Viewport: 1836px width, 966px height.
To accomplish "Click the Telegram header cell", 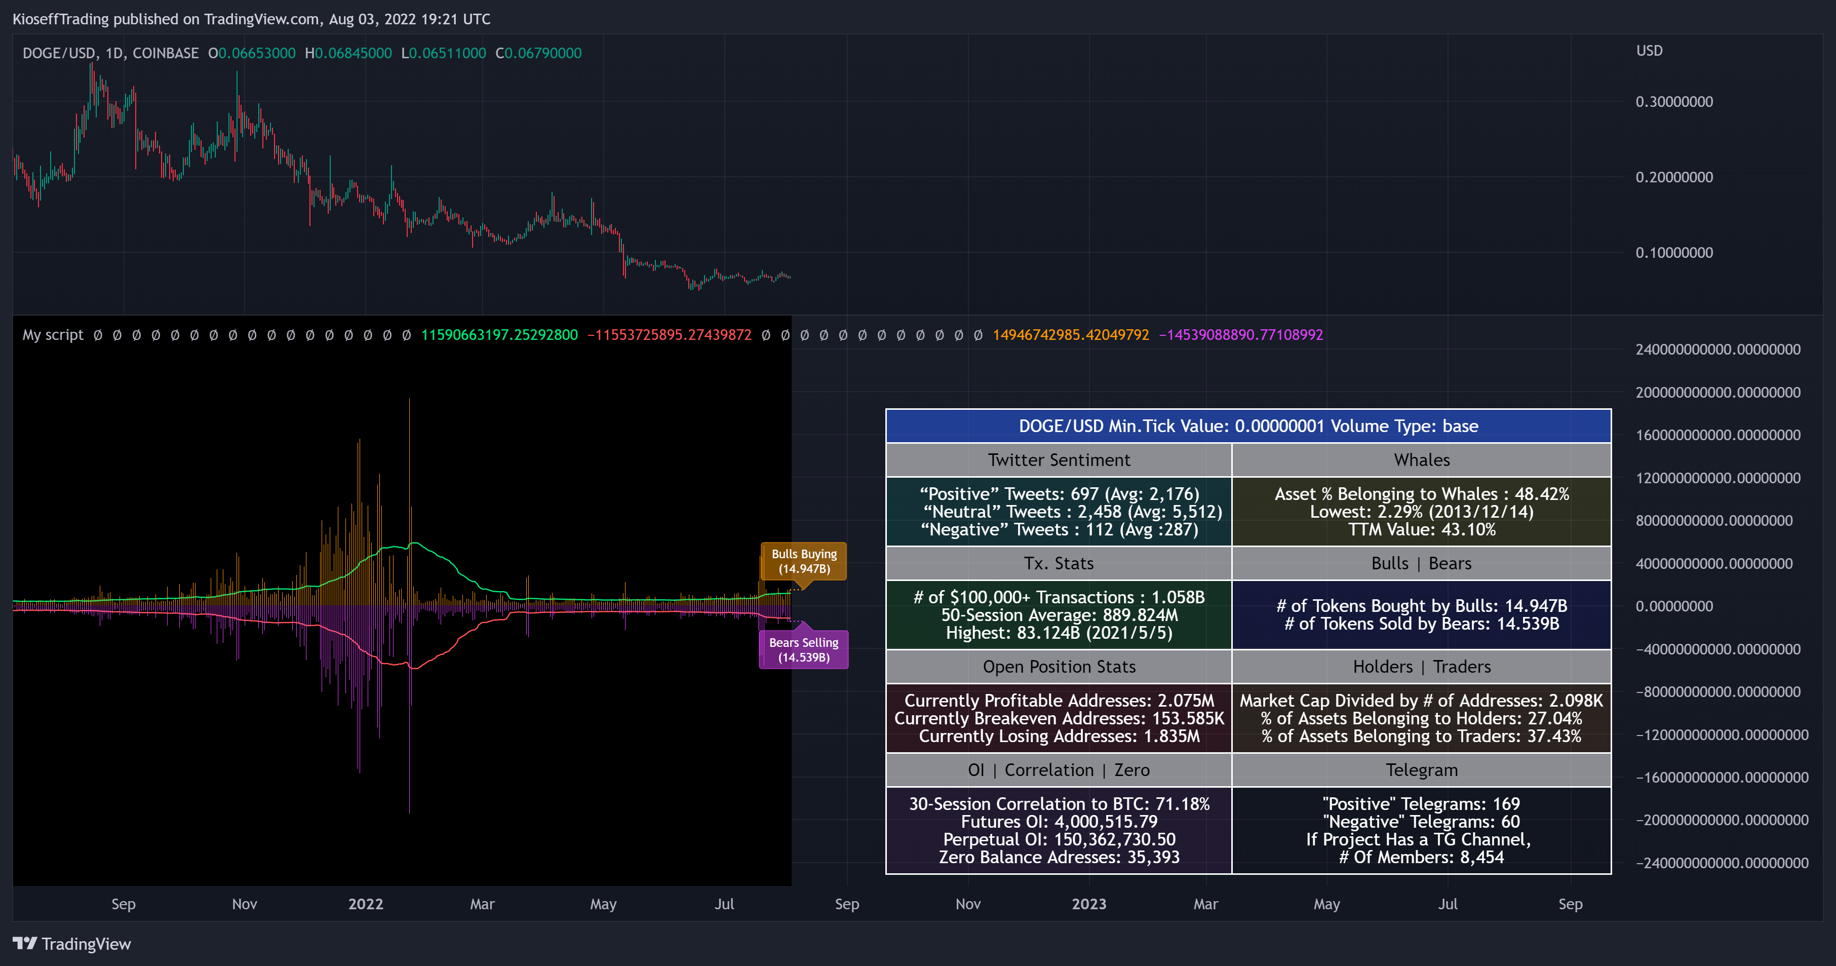I will (x=1421, y=770).
